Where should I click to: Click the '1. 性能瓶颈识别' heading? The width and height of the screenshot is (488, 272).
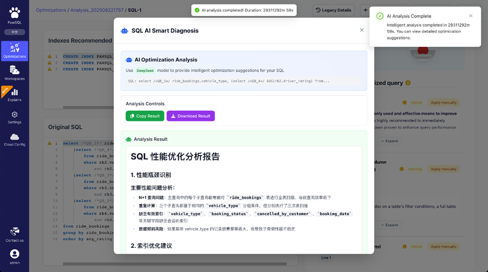point(151,175)
